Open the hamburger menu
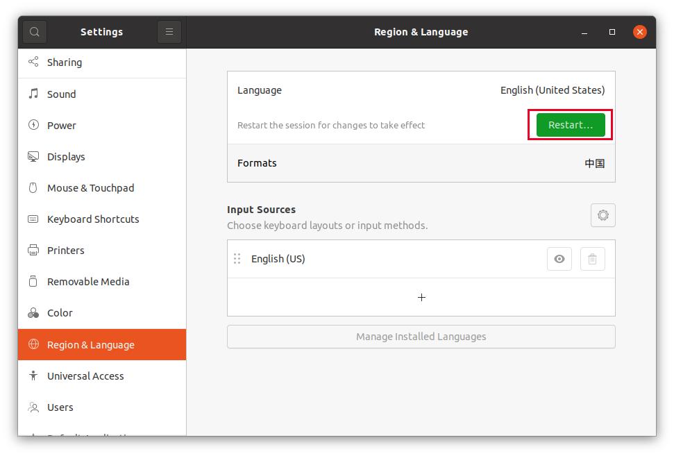Image resolution: width=674 pixels, height=456 pixels. coord(169,31)
